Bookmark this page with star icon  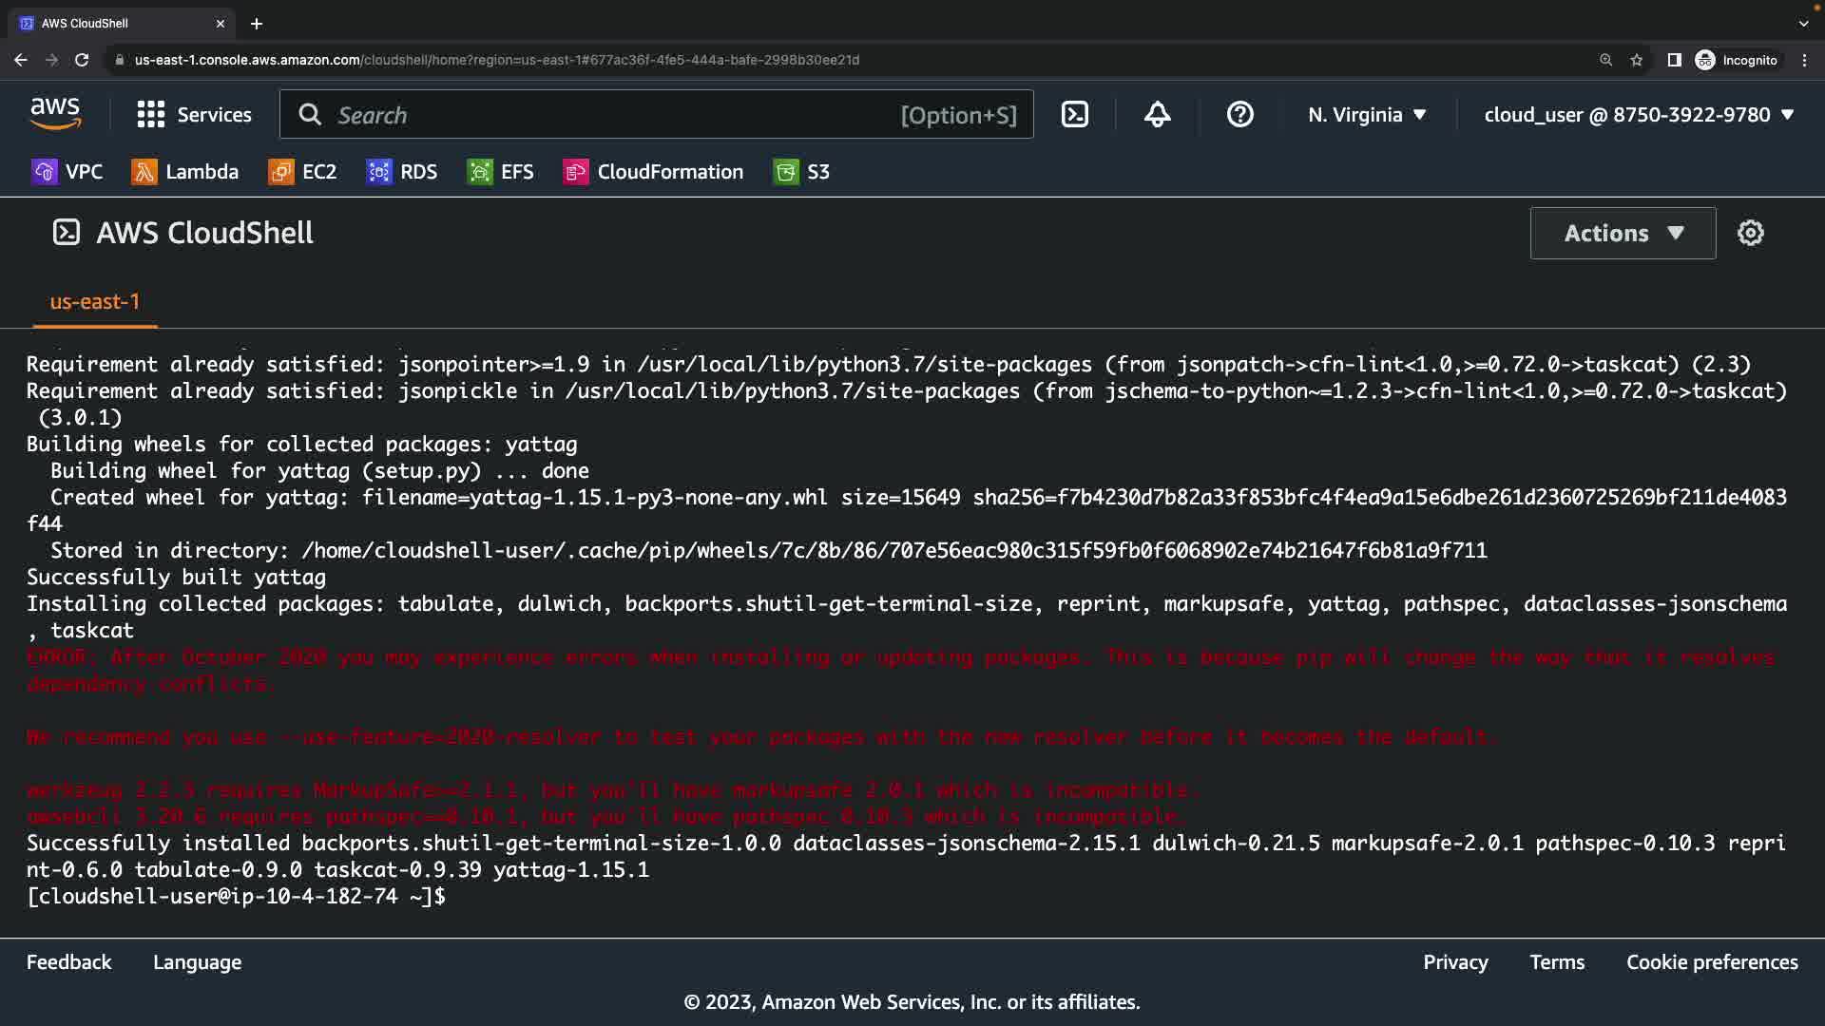pyautogui.click(x=1637, y=60)
